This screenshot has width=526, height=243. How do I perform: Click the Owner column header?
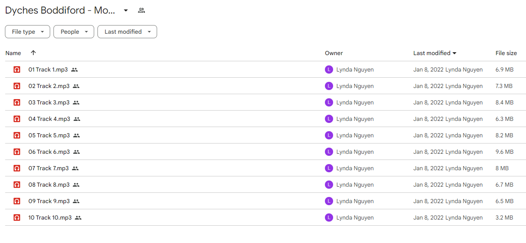coord(334,53)
